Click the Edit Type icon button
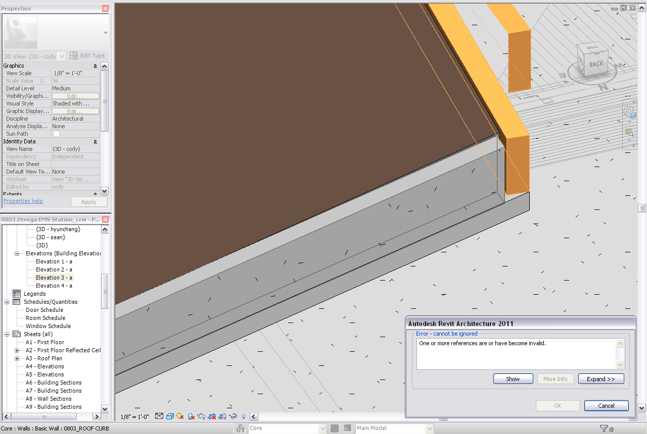 coord(87,56)
